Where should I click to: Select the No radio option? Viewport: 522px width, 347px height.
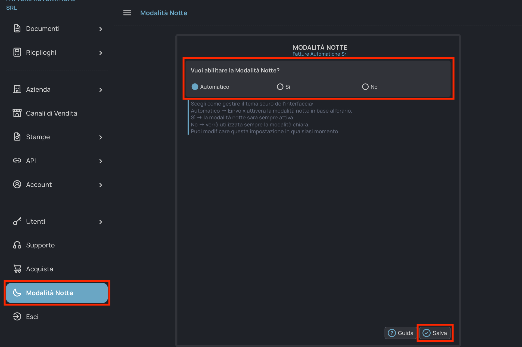[x=365, y=87]
